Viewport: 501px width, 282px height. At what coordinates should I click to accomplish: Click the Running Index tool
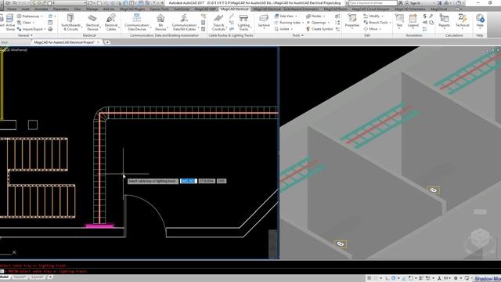(x=287, y=23)
